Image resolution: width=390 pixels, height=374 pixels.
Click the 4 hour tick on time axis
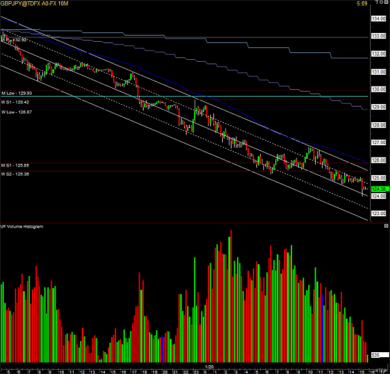click(246, 372)
